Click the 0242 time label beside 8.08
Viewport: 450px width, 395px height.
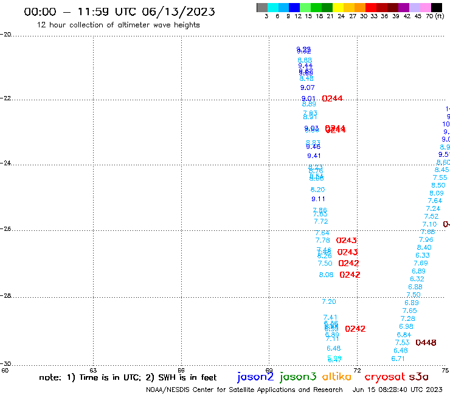pyautogui.click(x=350, y=275)
